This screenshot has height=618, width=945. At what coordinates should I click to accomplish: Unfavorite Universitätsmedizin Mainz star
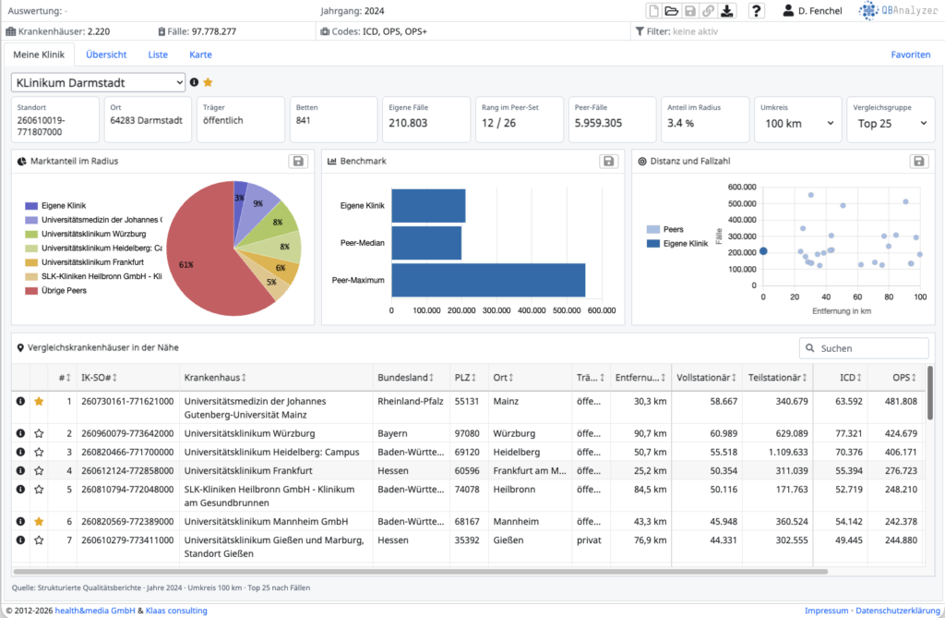tap(39, 401)
